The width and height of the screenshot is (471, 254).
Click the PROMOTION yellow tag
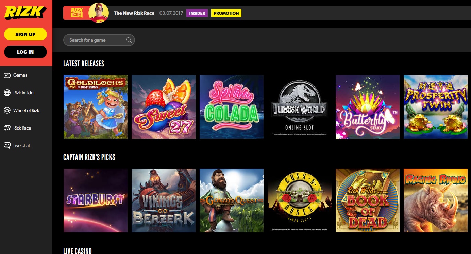pyautogui.click(x=226, y=13)
